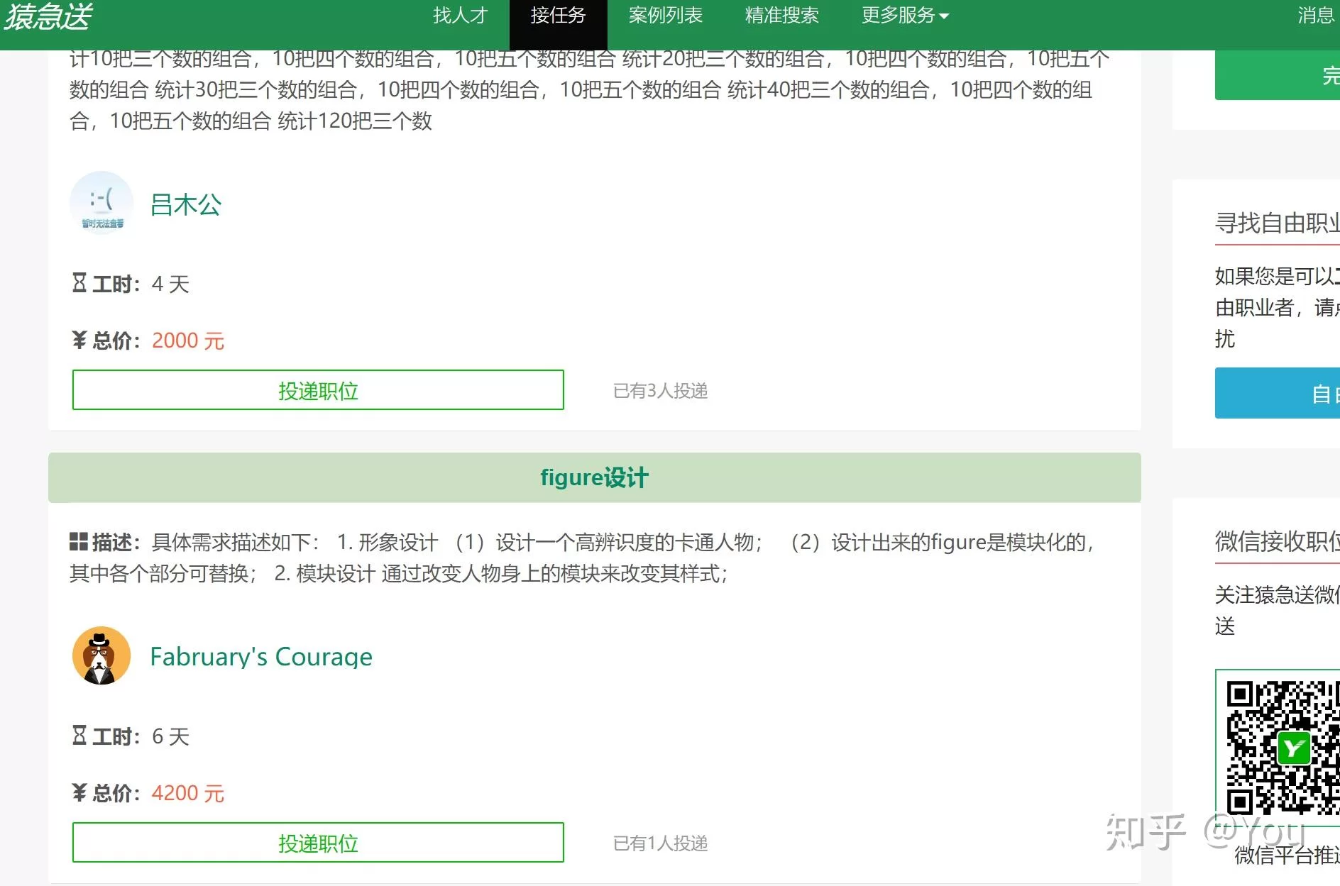Click the grid icon beside 描述
The image size is (1340, 886).
pos(78,542)
